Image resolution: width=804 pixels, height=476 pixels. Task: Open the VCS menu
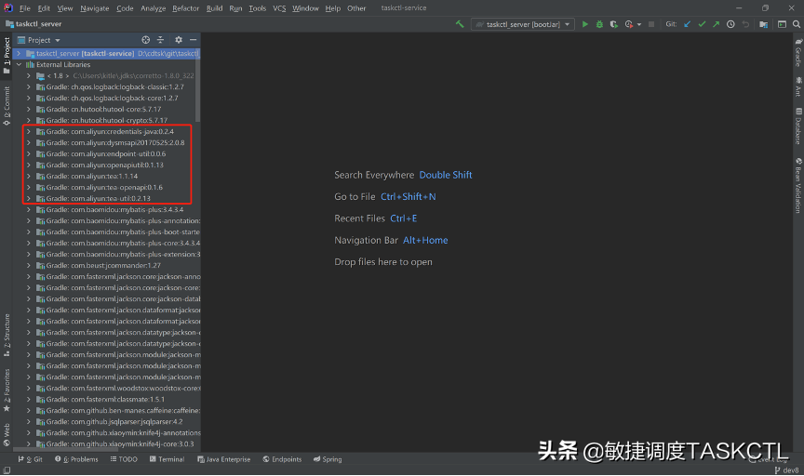279,8
